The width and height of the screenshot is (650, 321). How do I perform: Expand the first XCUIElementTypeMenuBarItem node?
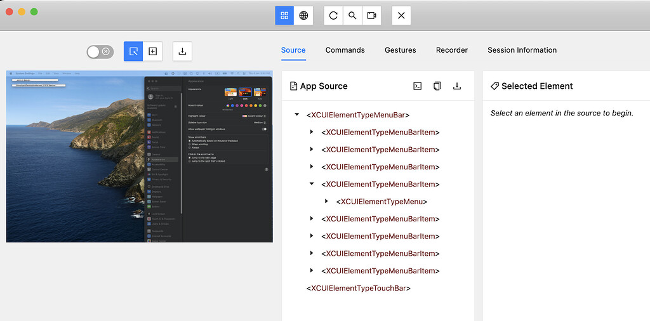[x=311, y=132]
